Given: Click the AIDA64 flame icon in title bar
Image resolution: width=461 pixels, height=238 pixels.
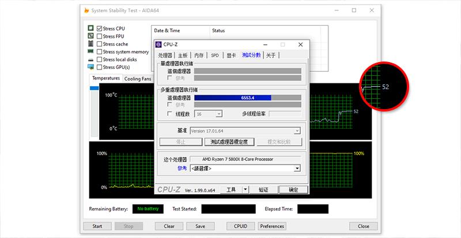Looking at the screenshot, I should tap(86, 10).
